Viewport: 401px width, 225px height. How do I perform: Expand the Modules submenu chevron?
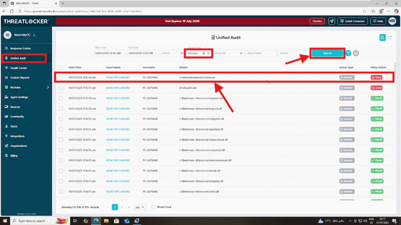click(48, 87)
